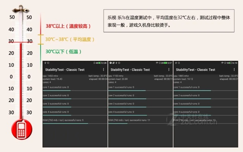The image size is (243, 152).
Task: Click RAM progress bar in 2:28 screen
Action: (x=75, y=123)
